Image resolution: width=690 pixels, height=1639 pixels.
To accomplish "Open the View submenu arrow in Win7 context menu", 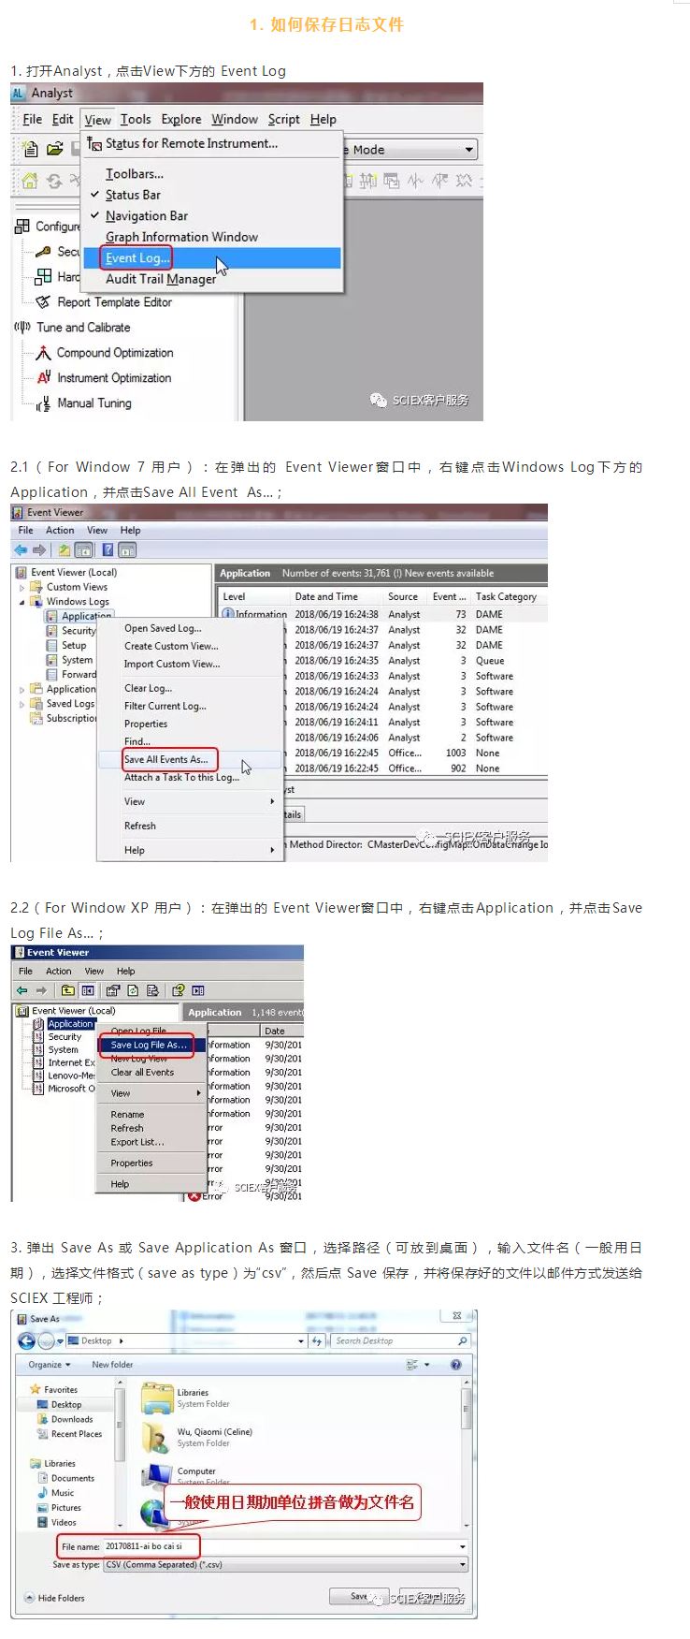I will tap(272, 801).
